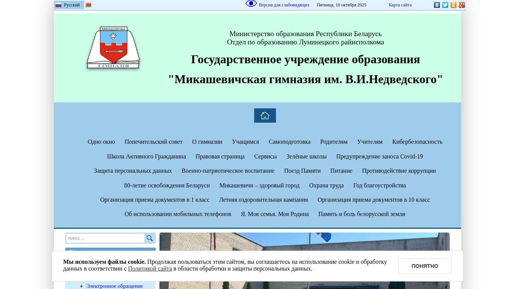Click the Odnoklassniki share icon
This screenshot has height=289, width=515.
coord(453,5)
